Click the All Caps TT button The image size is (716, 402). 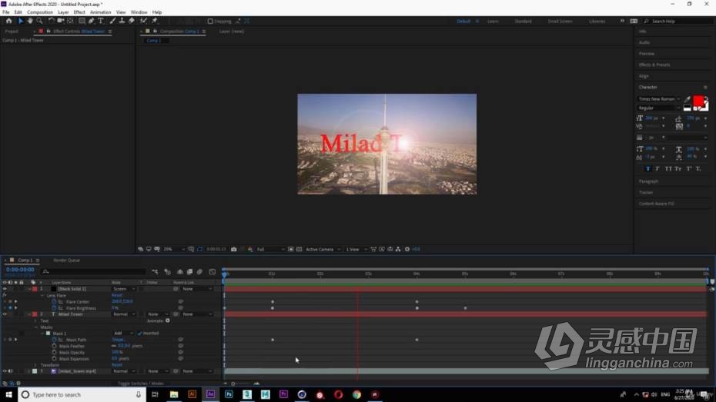point(668,169)
